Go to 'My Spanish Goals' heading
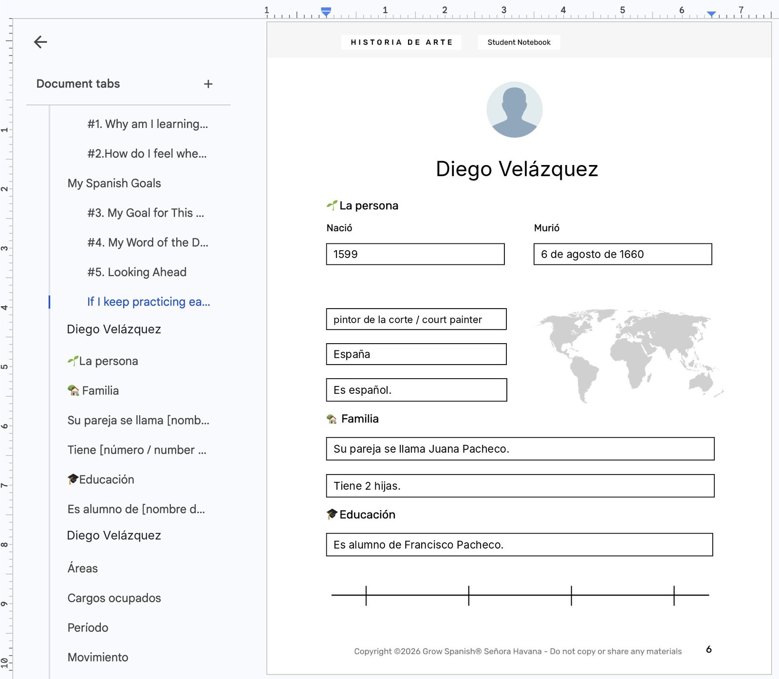 point(114,184)
